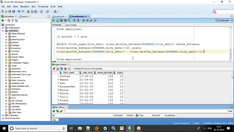Collapse the localhosthr connection node
The width and height of the screenshot is (234, 132).
3,31
